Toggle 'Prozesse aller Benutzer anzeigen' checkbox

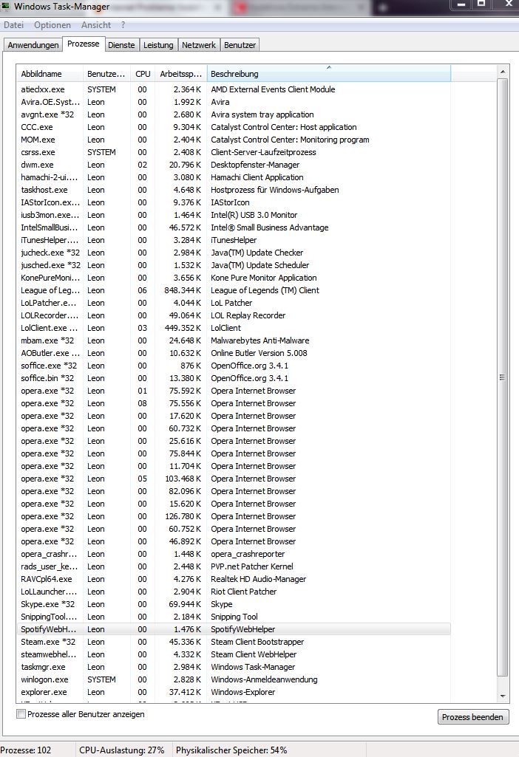21,714
